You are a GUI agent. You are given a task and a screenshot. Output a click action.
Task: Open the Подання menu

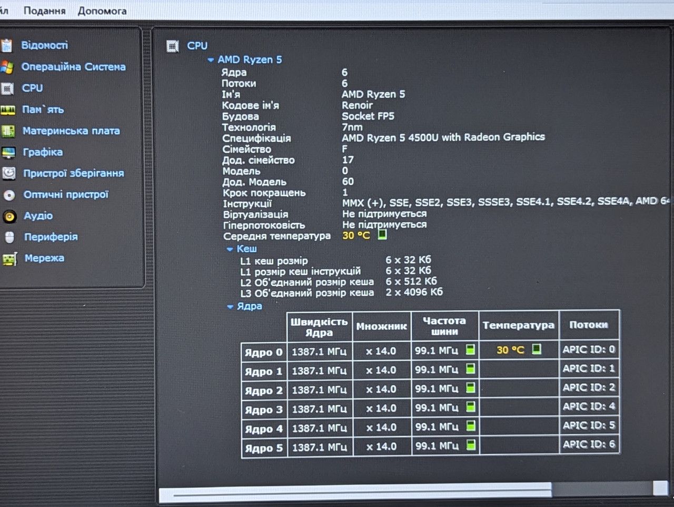[44, 11]
